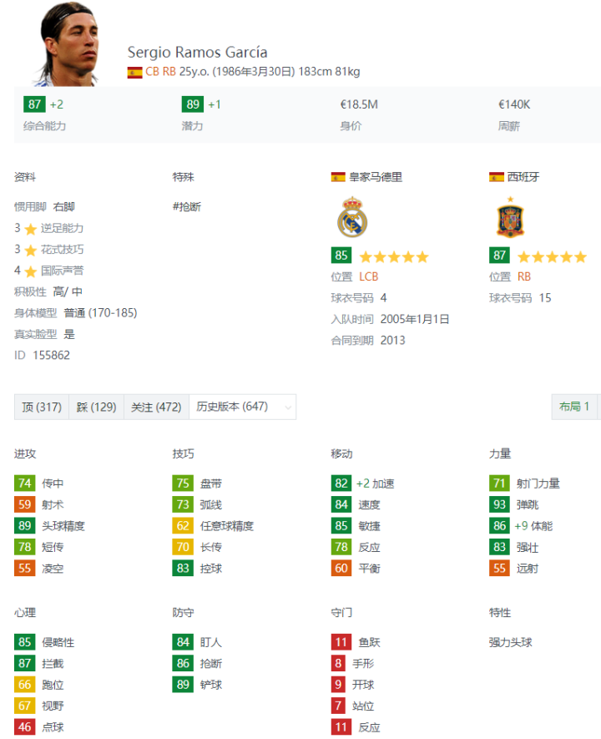601x739 pixels.
Task: Click the star icon beside 花式技巧
Action: click(x=31, y=250)
